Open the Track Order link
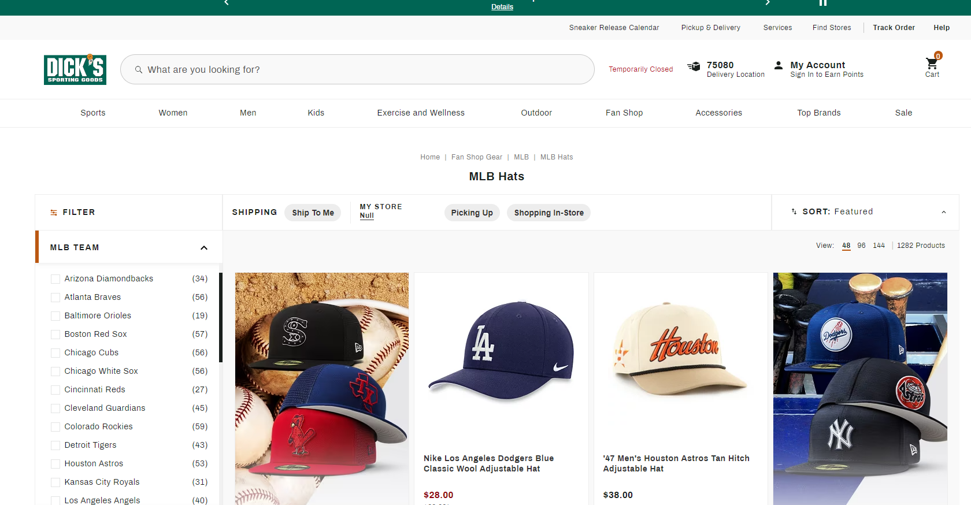Image resolution: width=971 pixels, height=505 pixels. coord(894,28)
